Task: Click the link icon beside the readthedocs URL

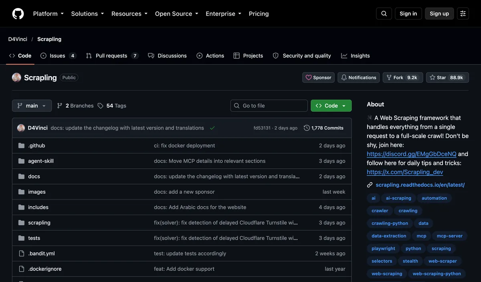Action: pos(370,185)
